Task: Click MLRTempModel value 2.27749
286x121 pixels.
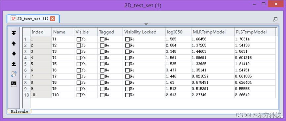Action: pos(213,95)
